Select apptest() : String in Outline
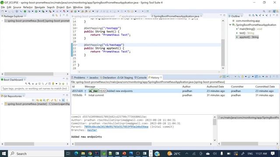The width and height of the screenshot is (280, 157). click(x=247, y=37)
